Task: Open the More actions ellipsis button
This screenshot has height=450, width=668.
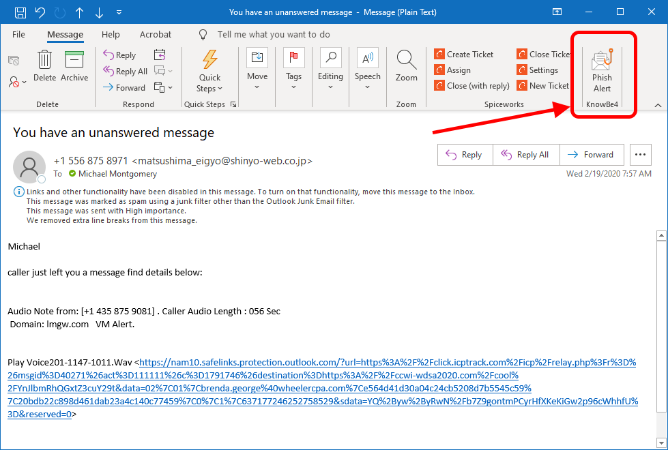Action: 640,155
